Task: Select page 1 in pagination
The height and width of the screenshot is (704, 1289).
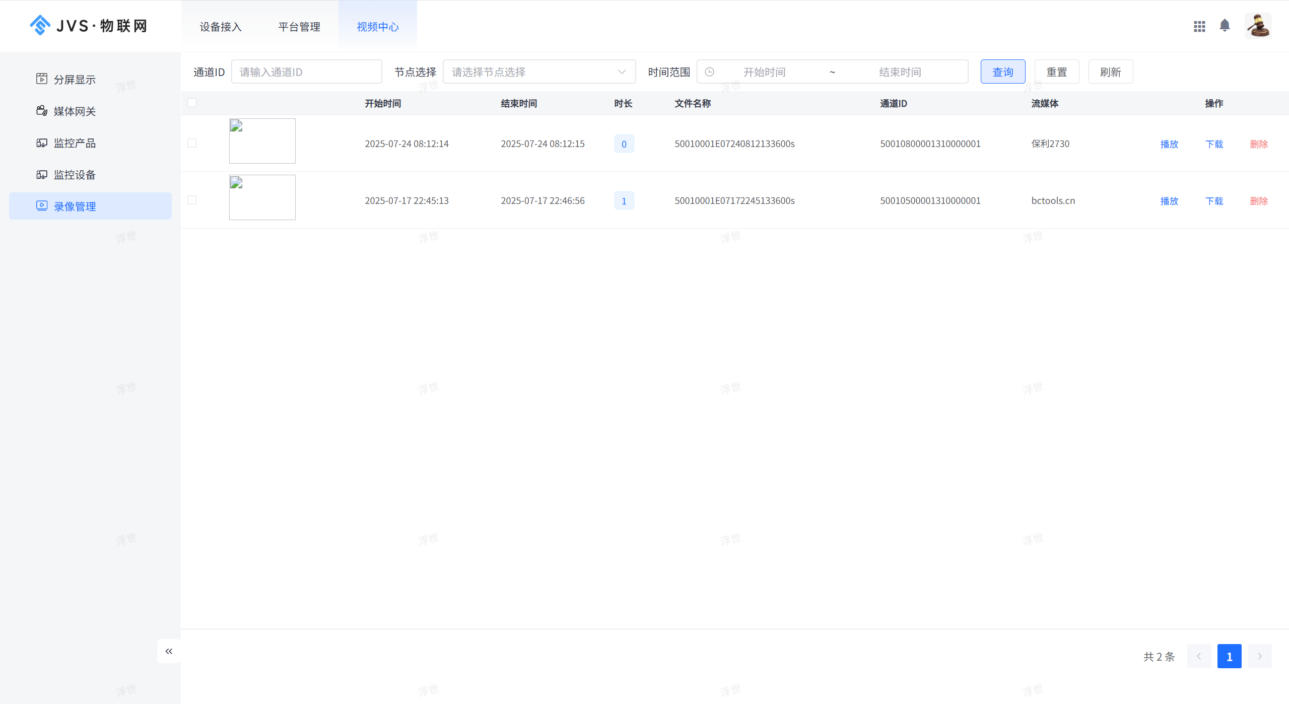Action: pyautogui.click(x=1229, y=656)
